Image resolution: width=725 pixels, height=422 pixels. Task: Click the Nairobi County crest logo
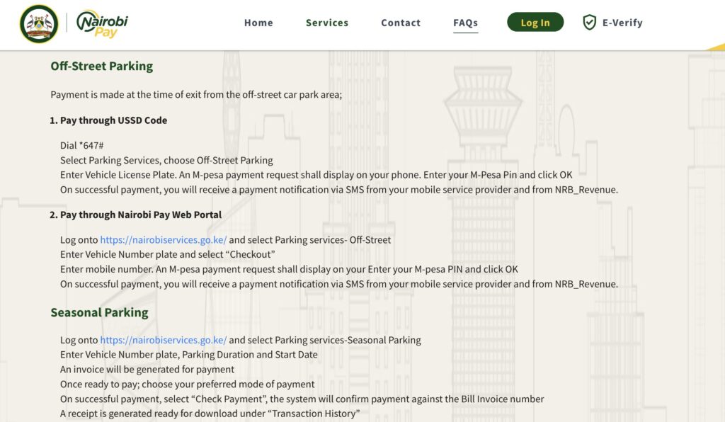coord(40,24)
